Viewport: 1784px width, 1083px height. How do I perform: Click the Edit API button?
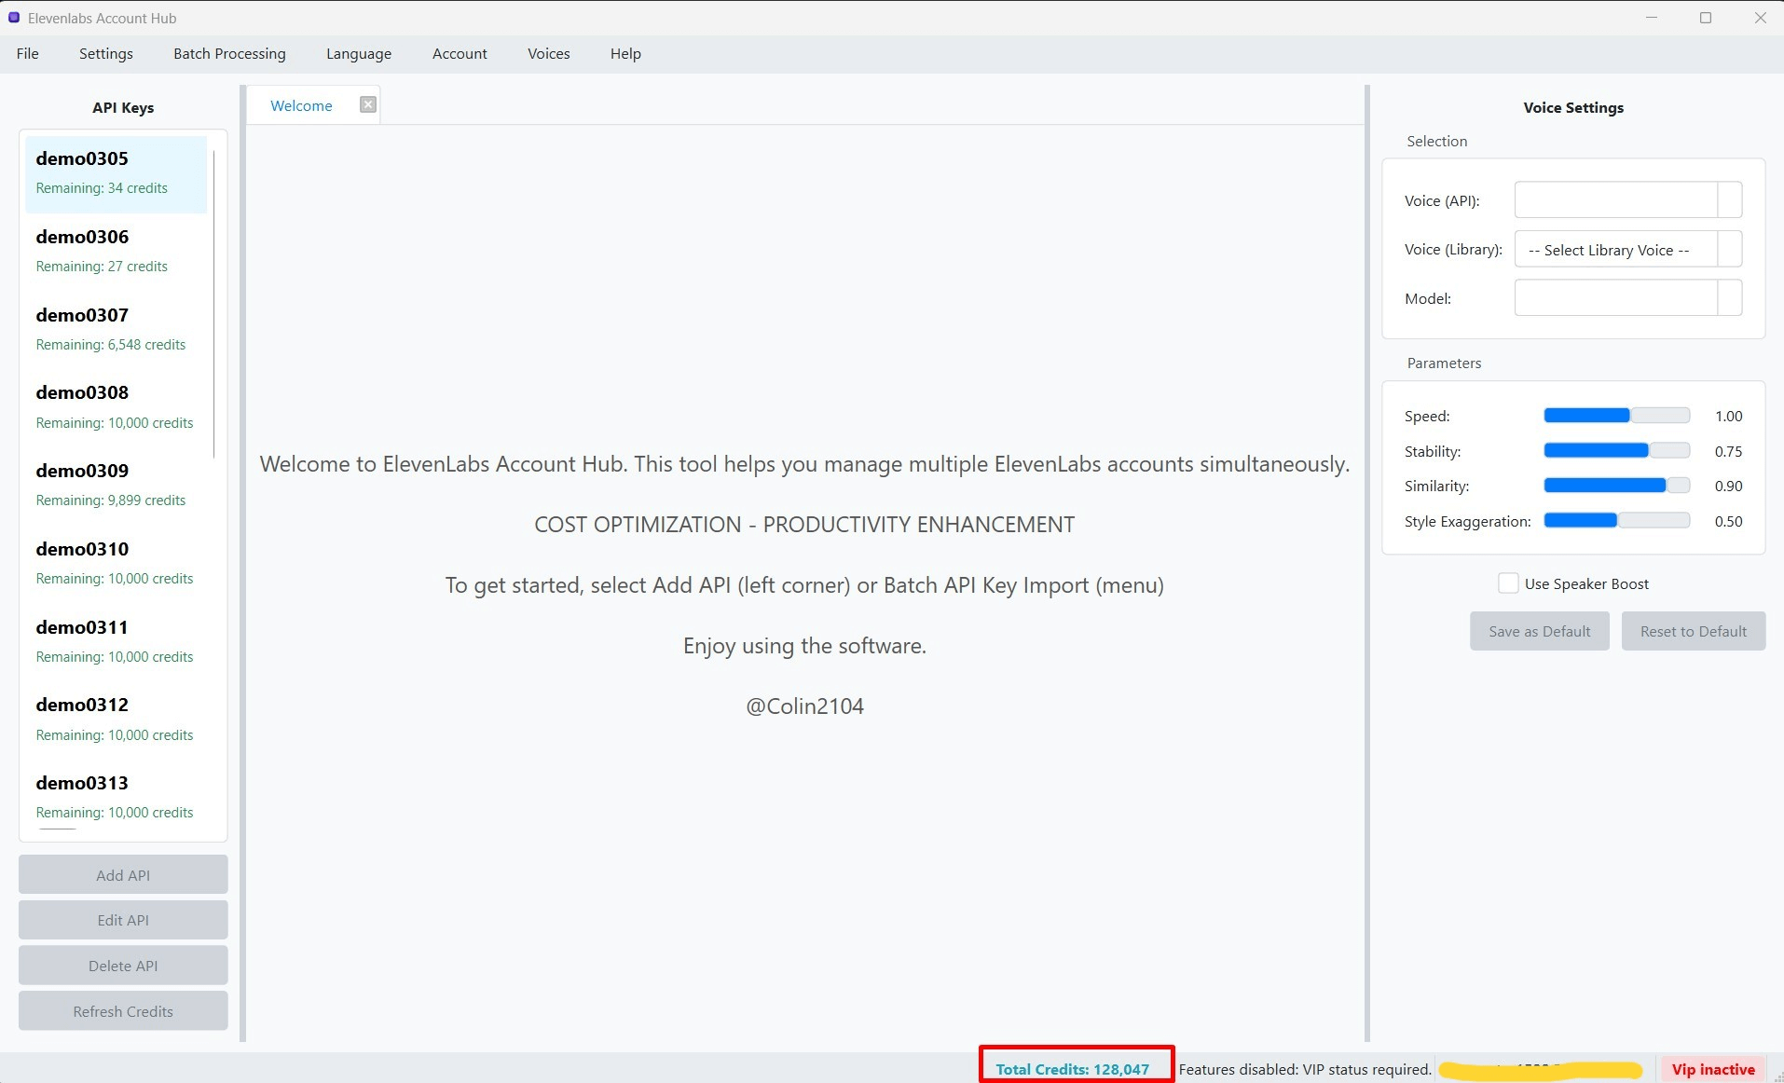123,920
